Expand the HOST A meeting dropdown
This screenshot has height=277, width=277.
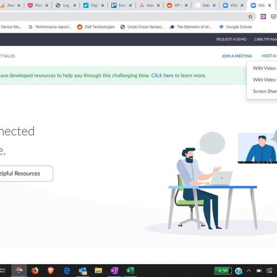pyautogui.click(x=269, y=56)
